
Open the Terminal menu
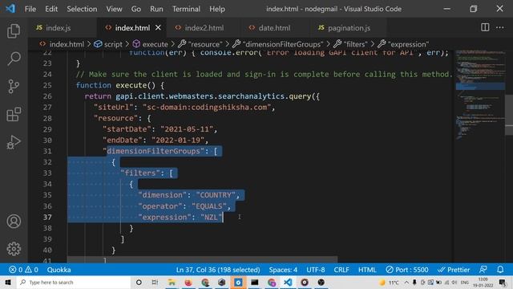click(x=186, y=9)
